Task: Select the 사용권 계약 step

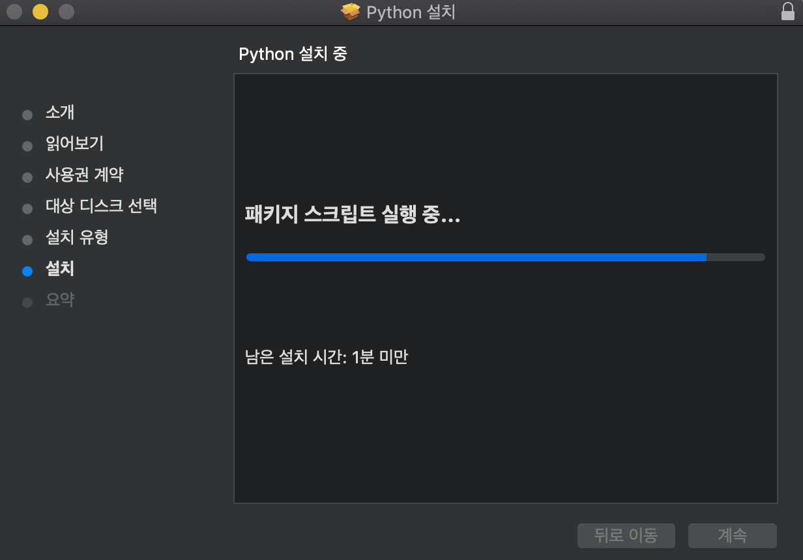Action: (x=84, y=175)
